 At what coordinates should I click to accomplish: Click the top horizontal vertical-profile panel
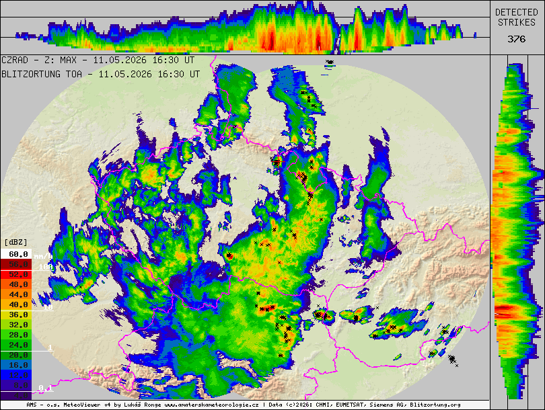pyautogui.click(x=245, y=28)
